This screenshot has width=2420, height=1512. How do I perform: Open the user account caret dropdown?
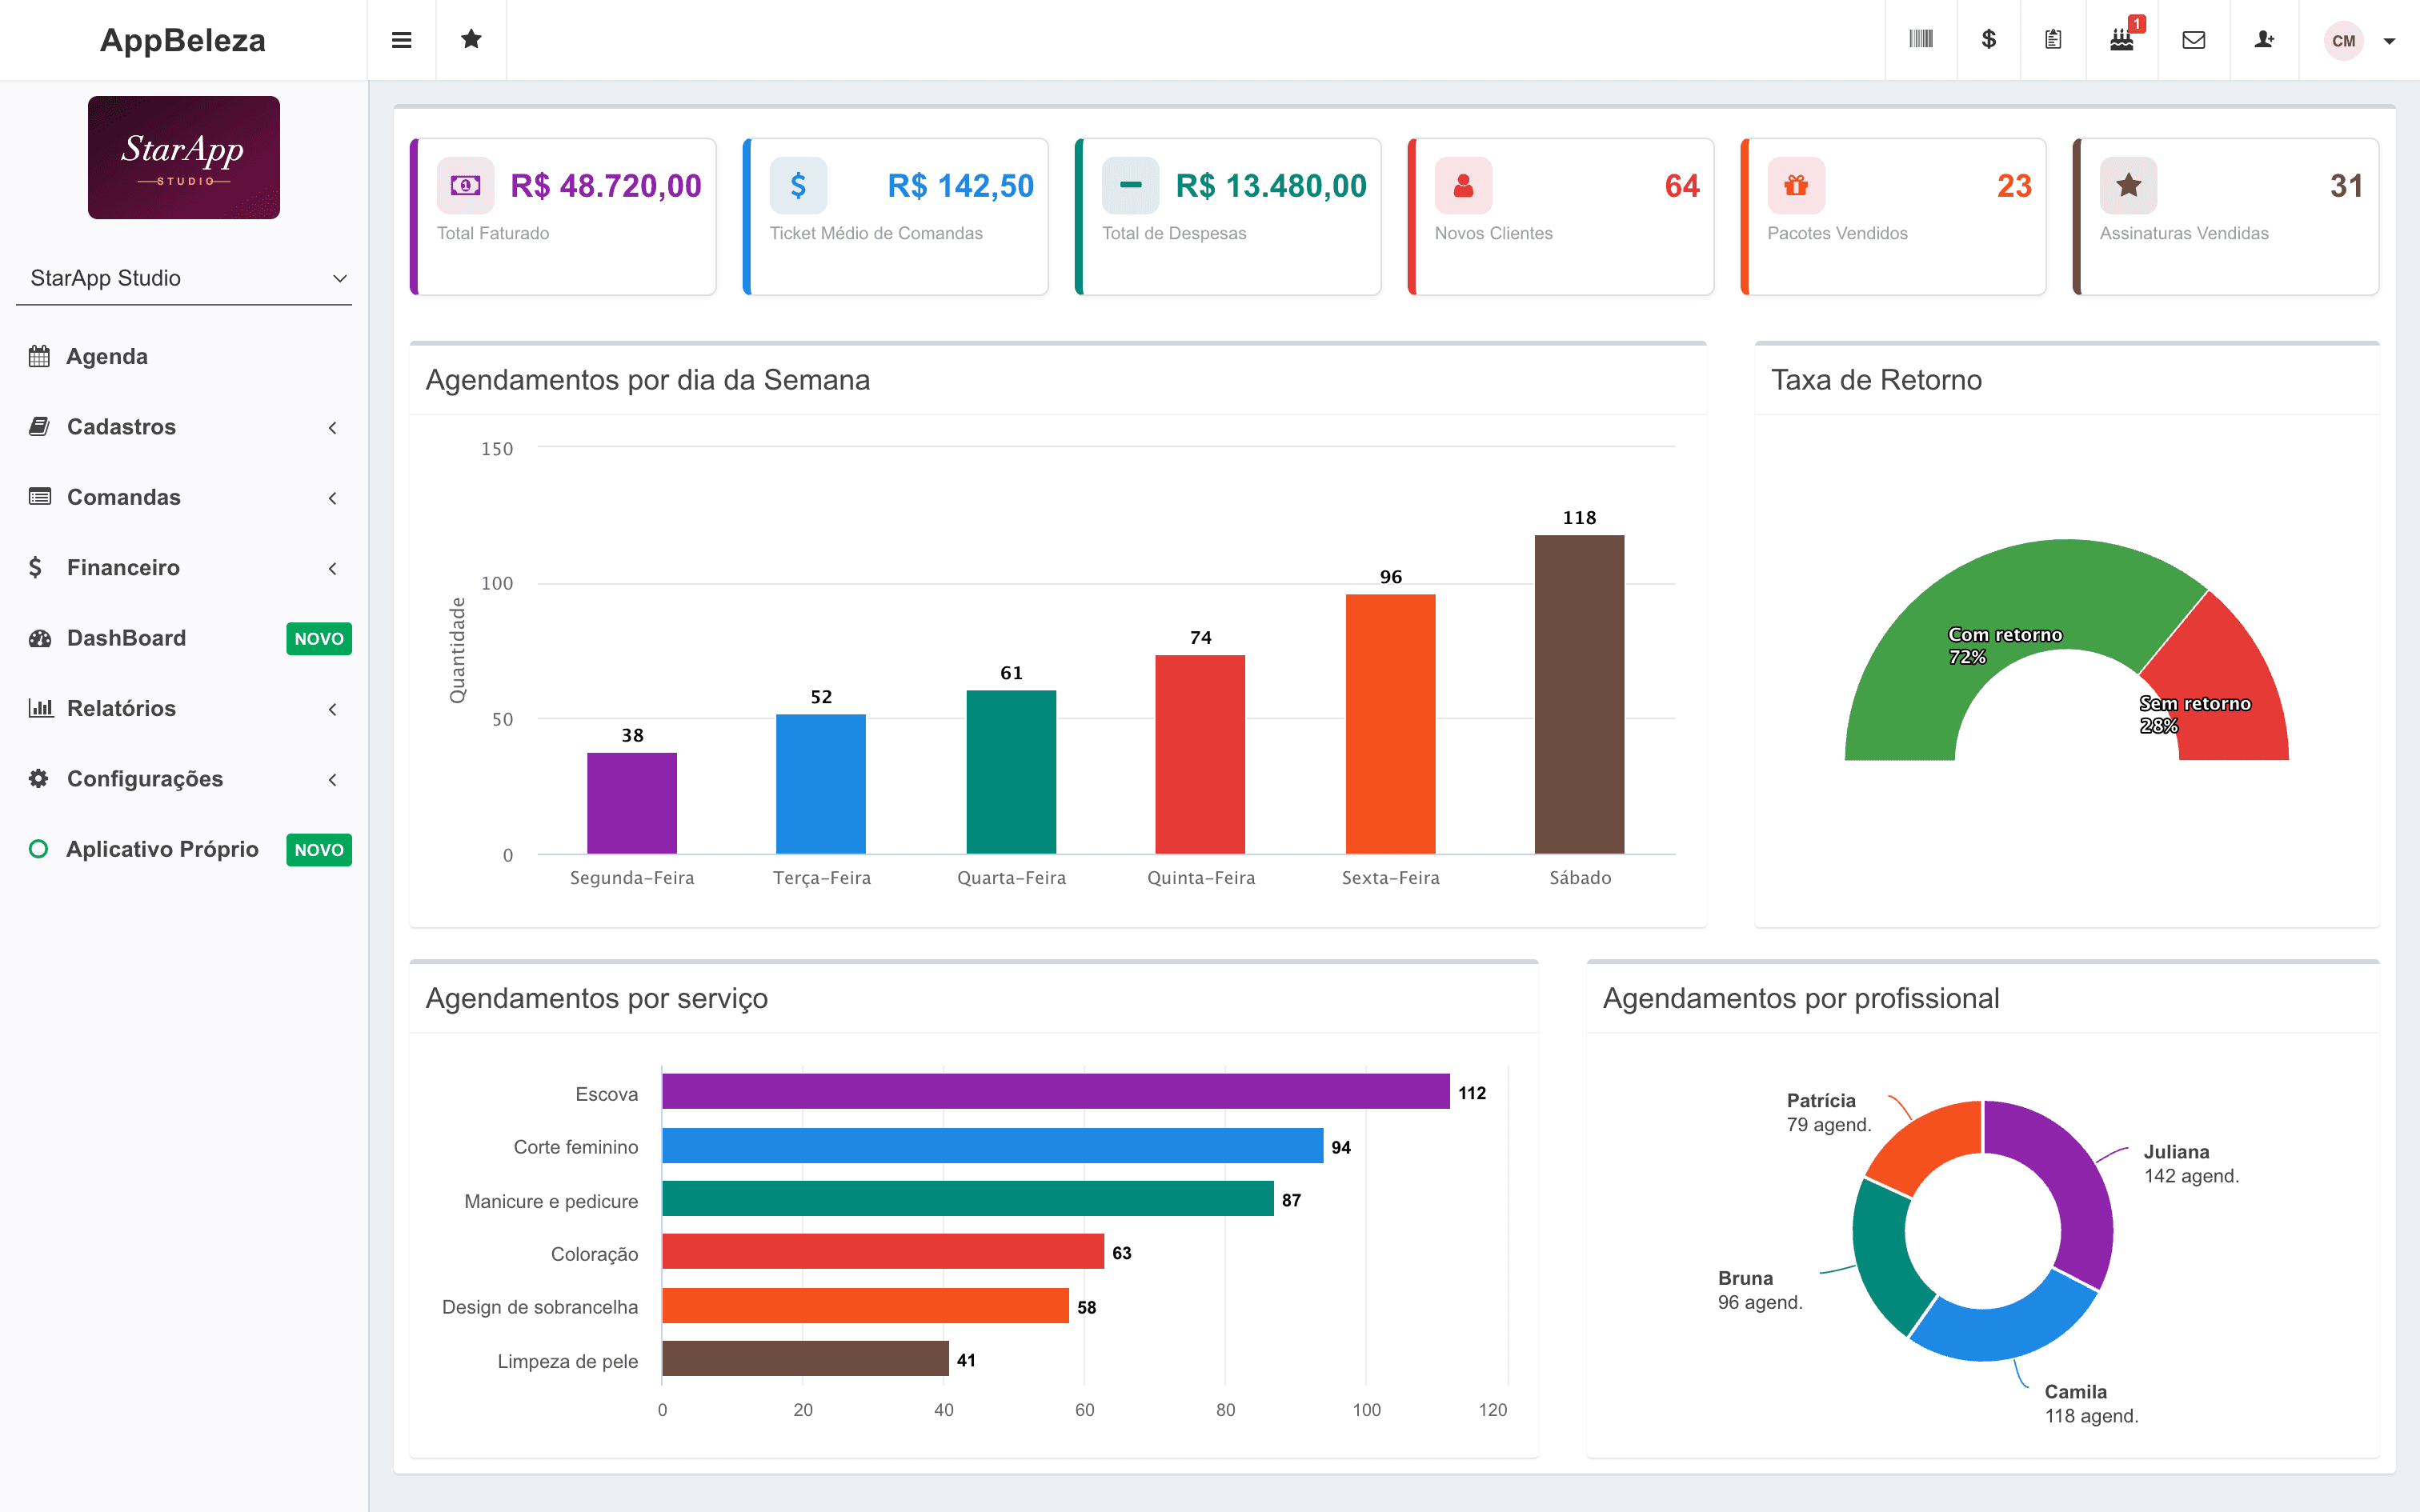(2389, 41)
